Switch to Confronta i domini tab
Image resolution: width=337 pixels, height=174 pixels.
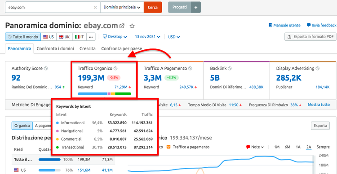coord(55,49)
